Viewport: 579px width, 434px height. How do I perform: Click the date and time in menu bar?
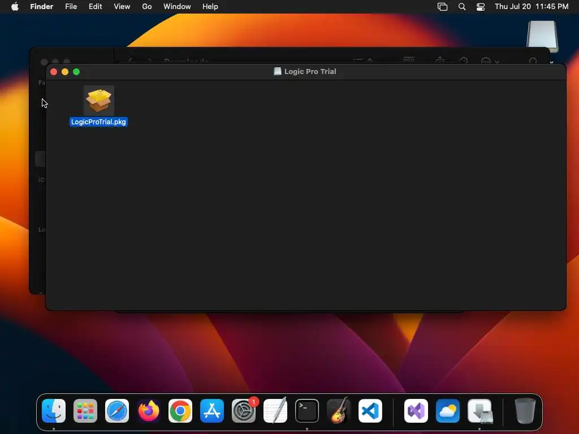click(532, 7)
